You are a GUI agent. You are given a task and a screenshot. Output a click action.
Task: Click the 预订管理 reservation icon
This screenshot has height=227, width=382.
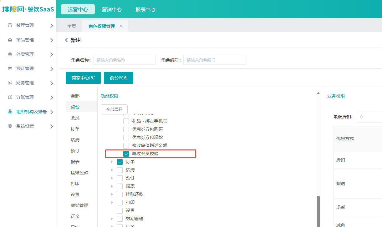(x=10, y=68)
